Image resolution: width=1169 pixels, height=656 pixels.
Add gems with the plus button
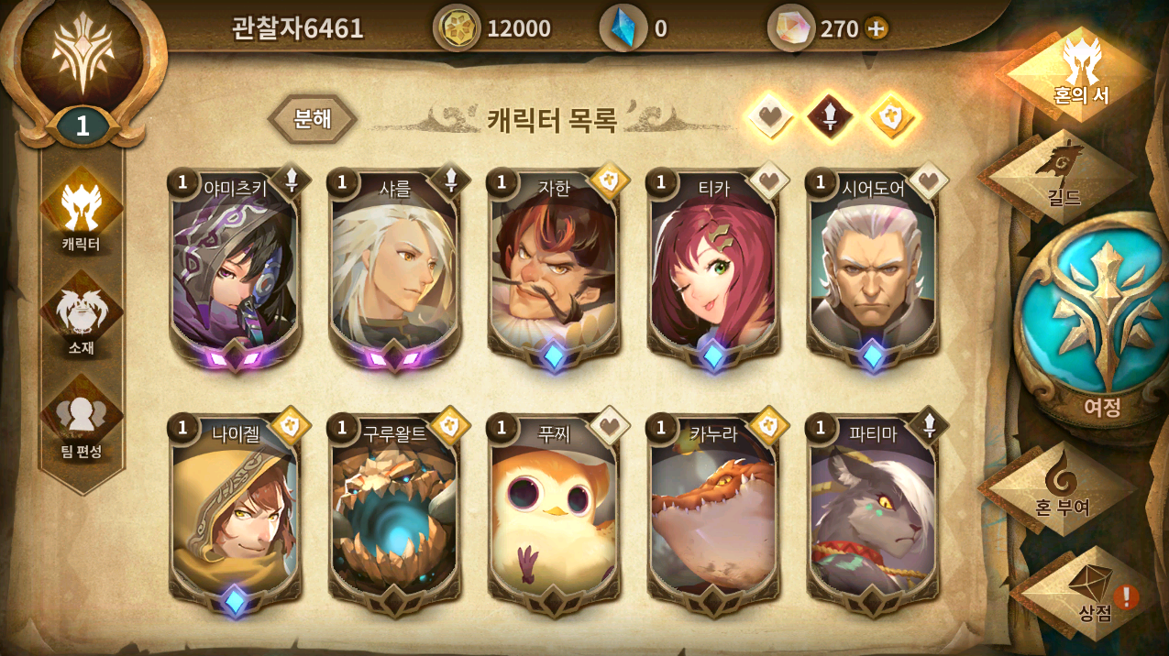click(877, 28)
